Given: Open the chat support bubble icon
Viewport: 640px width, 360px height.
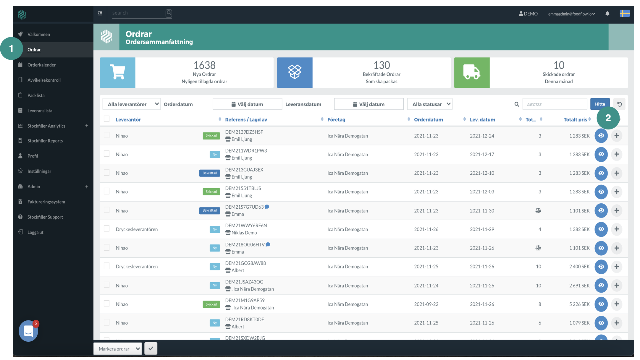Looking at the screenshot, I should 28,331.
